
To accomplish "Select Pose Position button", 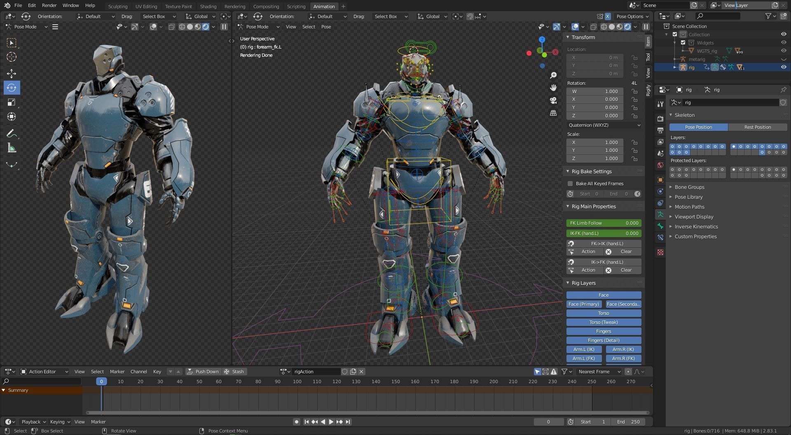I will (698, 127).
